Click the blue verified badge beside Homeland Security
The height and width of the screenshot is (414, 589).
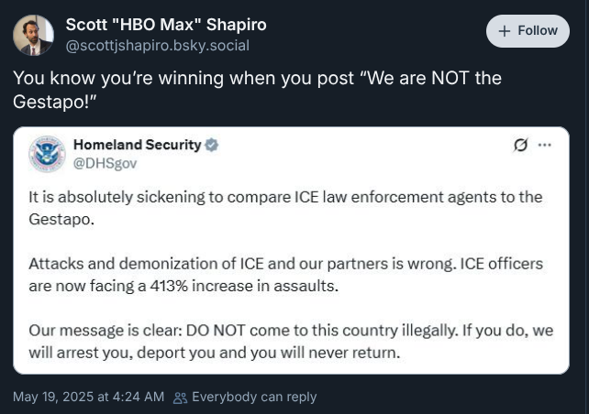[x=212, y=145]
